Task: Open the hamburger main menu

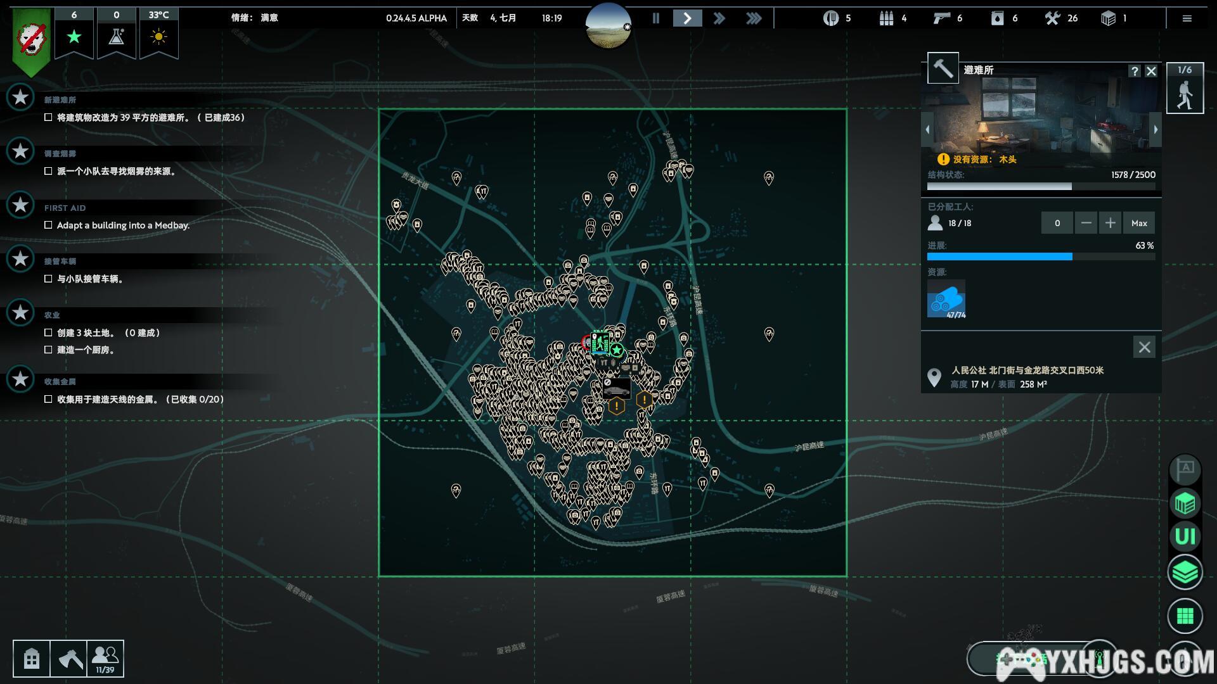Action: [1187, 18]
